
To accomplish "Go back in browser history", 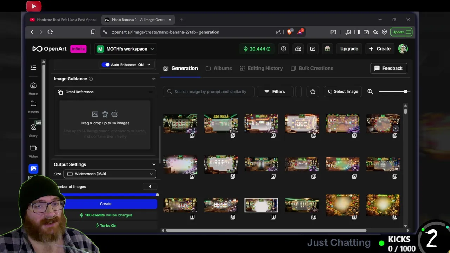I will (x=32, y=32).
